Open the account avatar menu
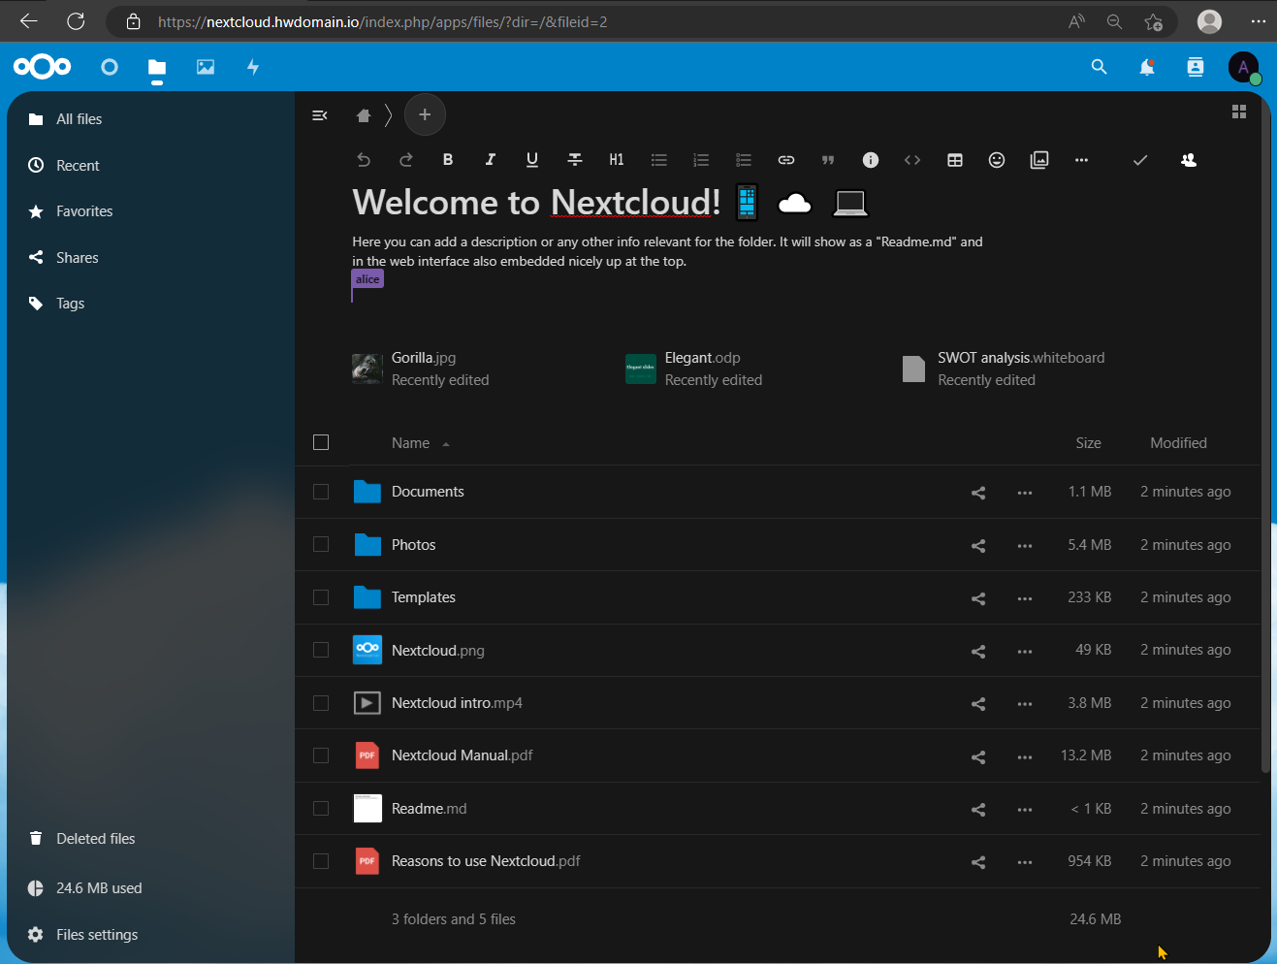 (x=1244, y=67)
